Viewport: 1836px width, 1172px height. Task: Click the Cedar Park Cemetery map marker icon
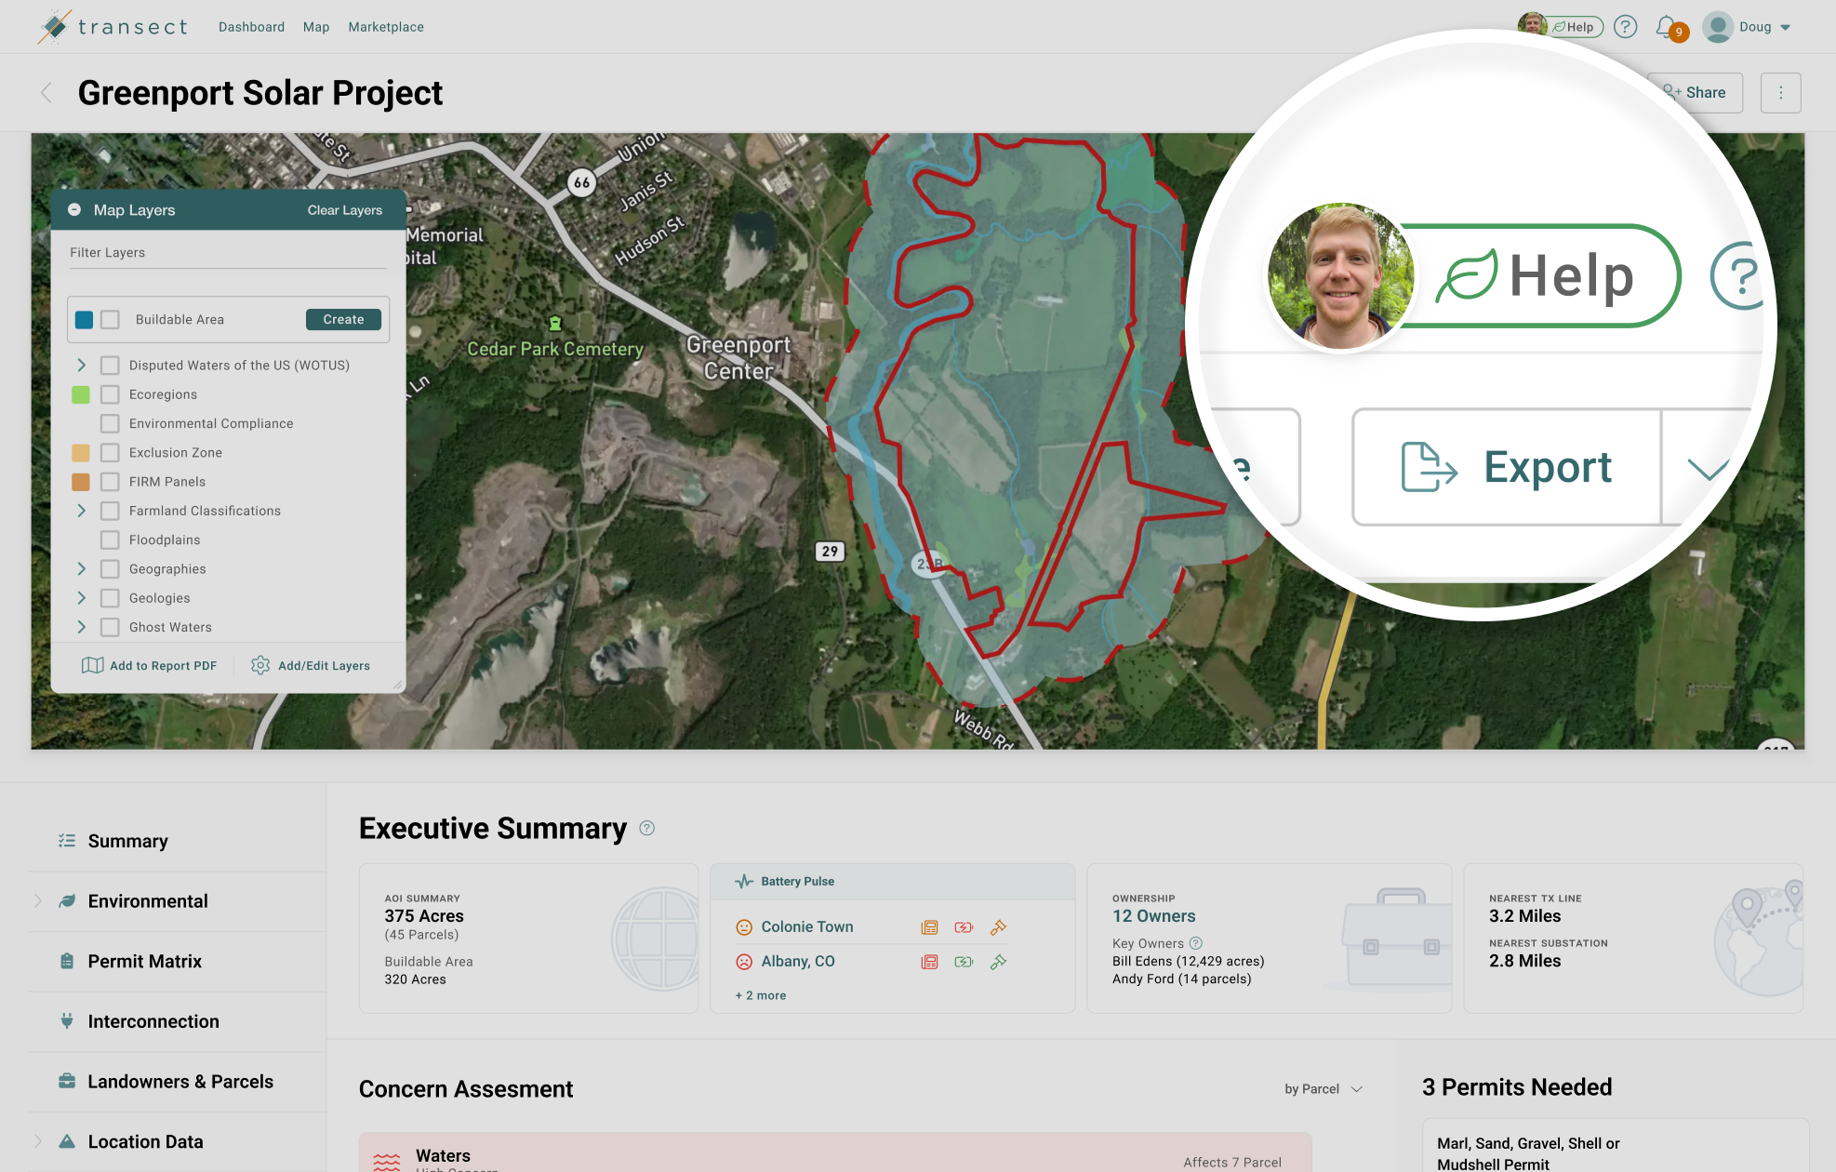(555, 324)
